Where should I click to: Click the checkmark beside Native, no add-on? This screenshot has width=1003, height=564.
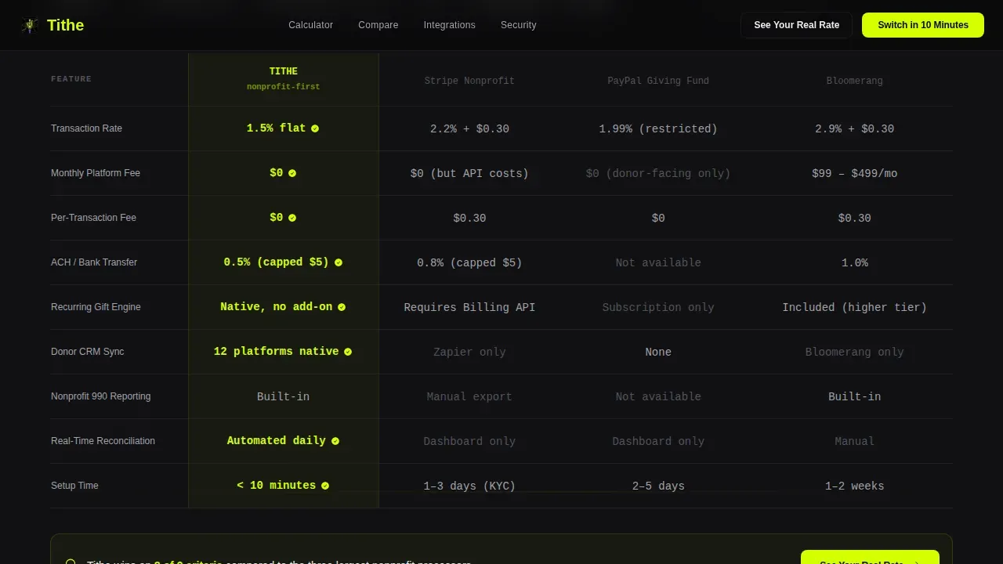coord(342,307)
